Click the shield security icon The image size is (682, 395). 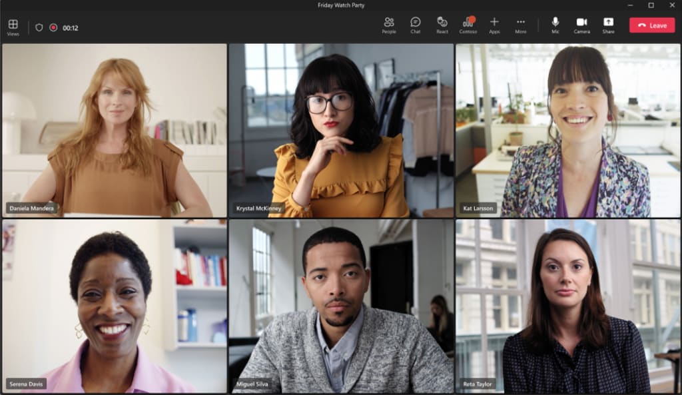39,28
